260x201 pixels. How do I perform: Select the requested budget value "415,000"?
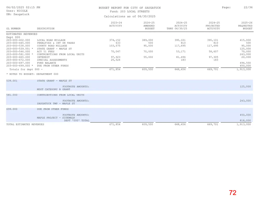[x=245, y=40]
